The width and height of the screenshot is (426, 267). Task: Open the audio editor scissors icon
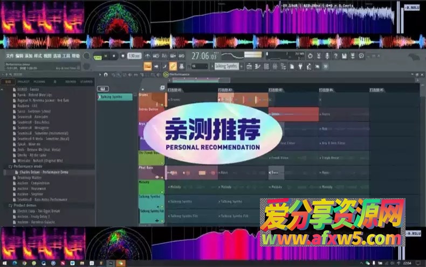pyautogui.click(x=319, y=56)
